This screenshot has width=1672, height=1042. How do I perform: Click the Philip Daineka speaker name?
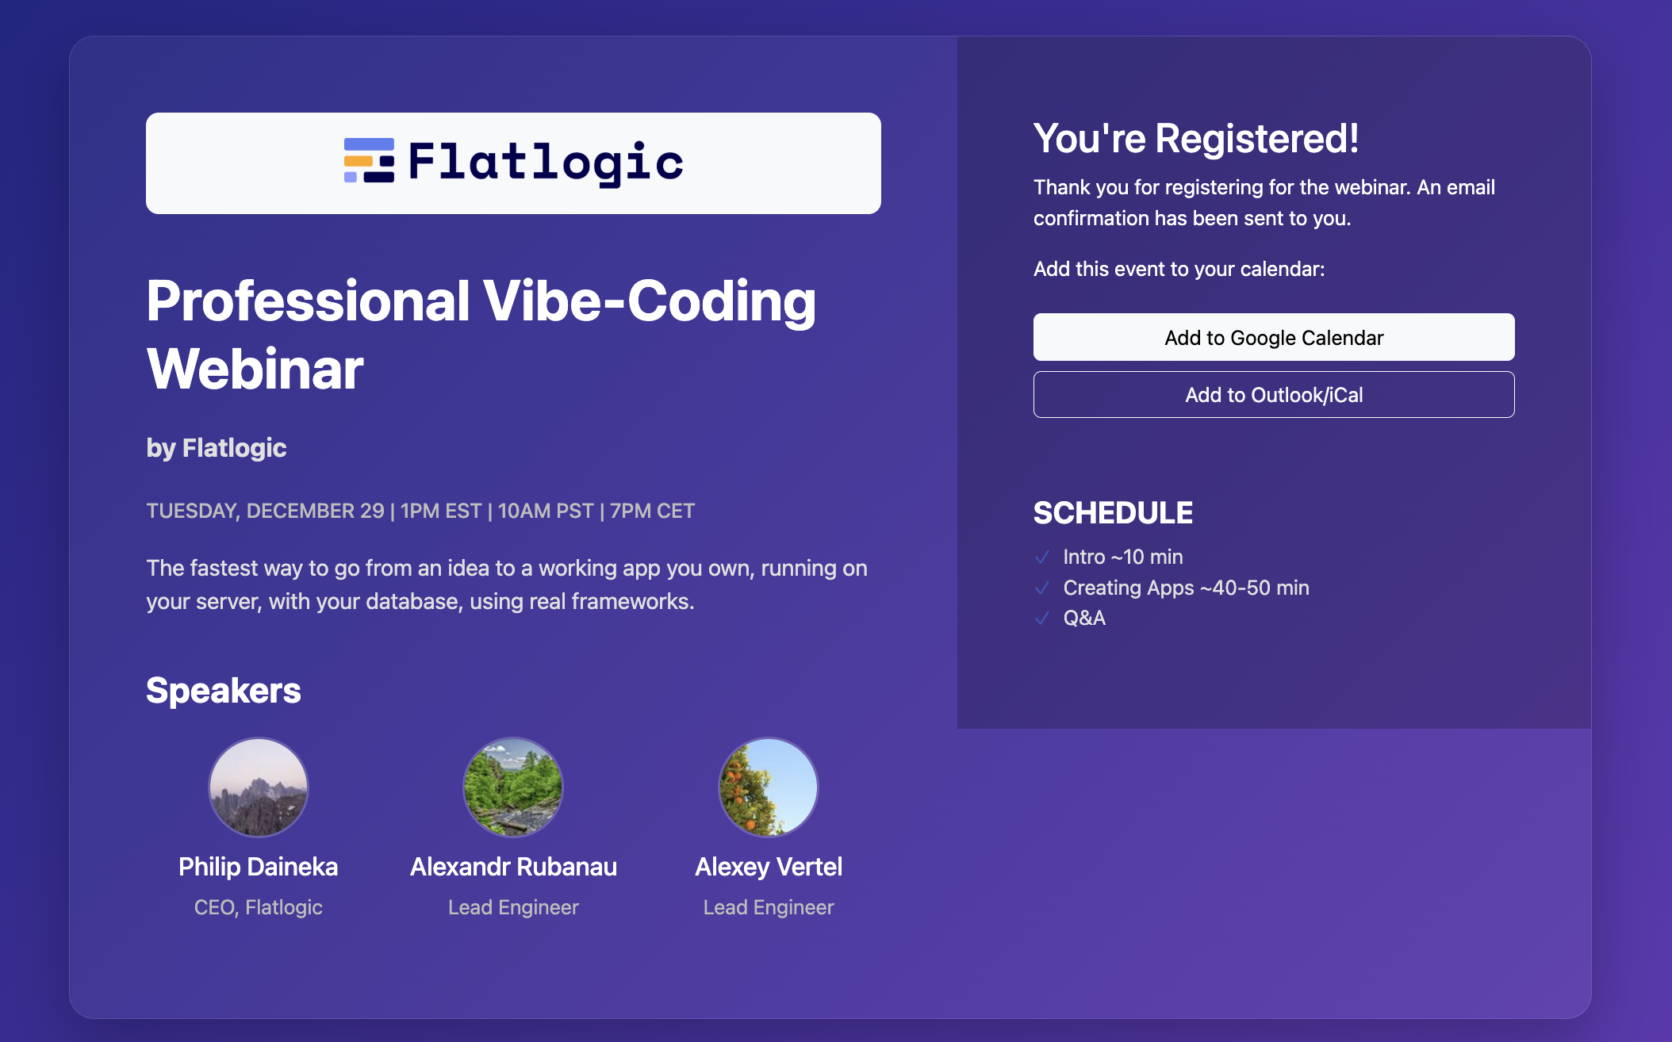259,867
